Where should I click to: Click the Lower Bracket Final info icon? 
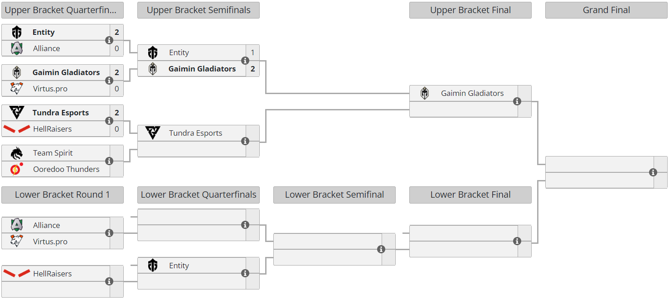(517, 241)
